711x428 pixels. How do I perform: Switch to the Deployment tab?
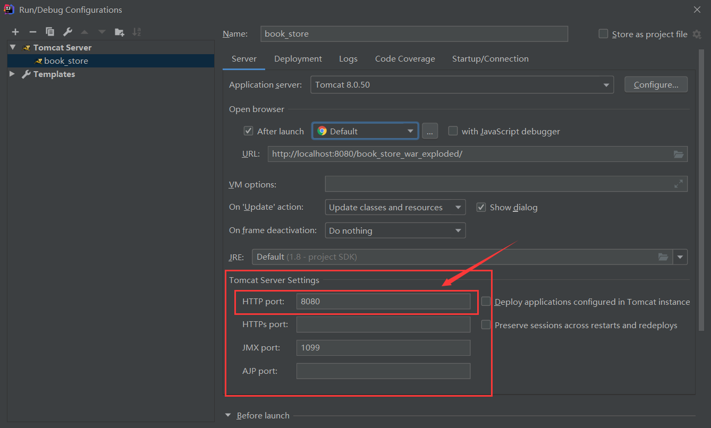coord(298,59)
